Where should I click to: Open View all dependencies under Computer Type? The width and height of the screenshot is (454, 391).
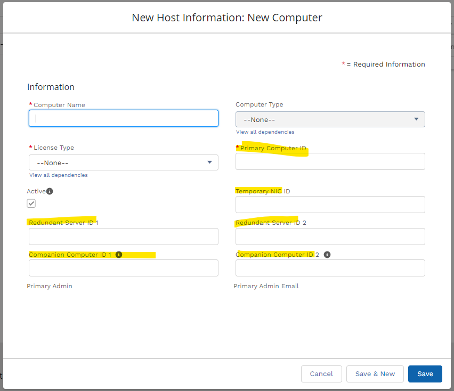tap(265, 132)
